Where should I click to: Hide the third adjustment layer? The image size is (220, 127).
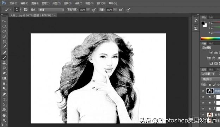click(x=203, y=108)
